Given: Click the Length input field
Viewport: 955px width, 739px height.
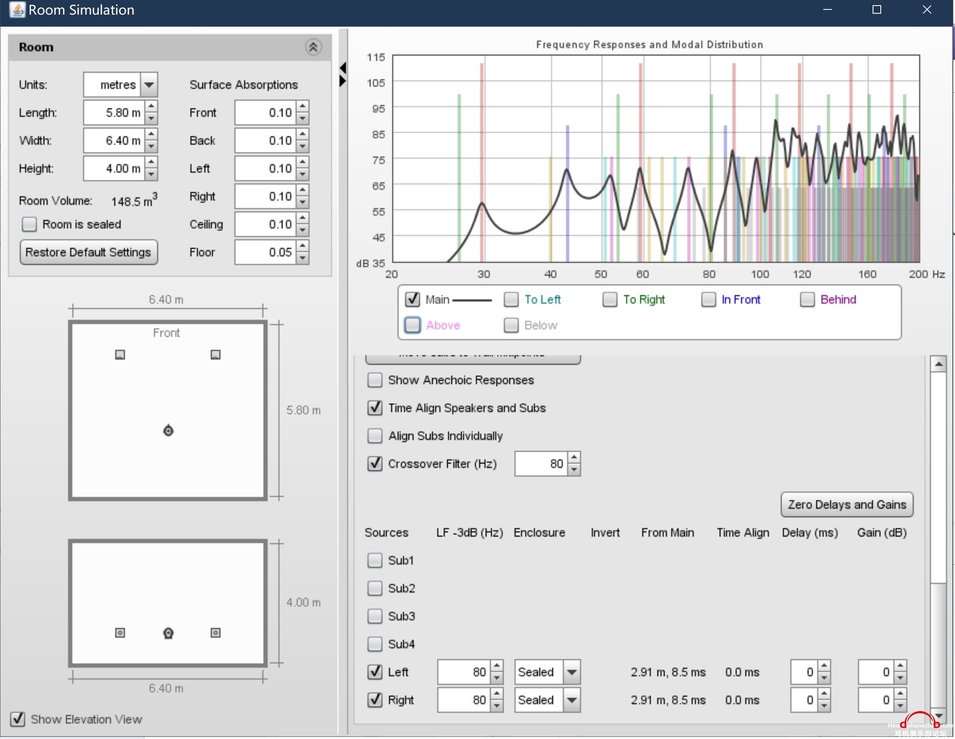Looking at the screenshot, I should [114, 113].
